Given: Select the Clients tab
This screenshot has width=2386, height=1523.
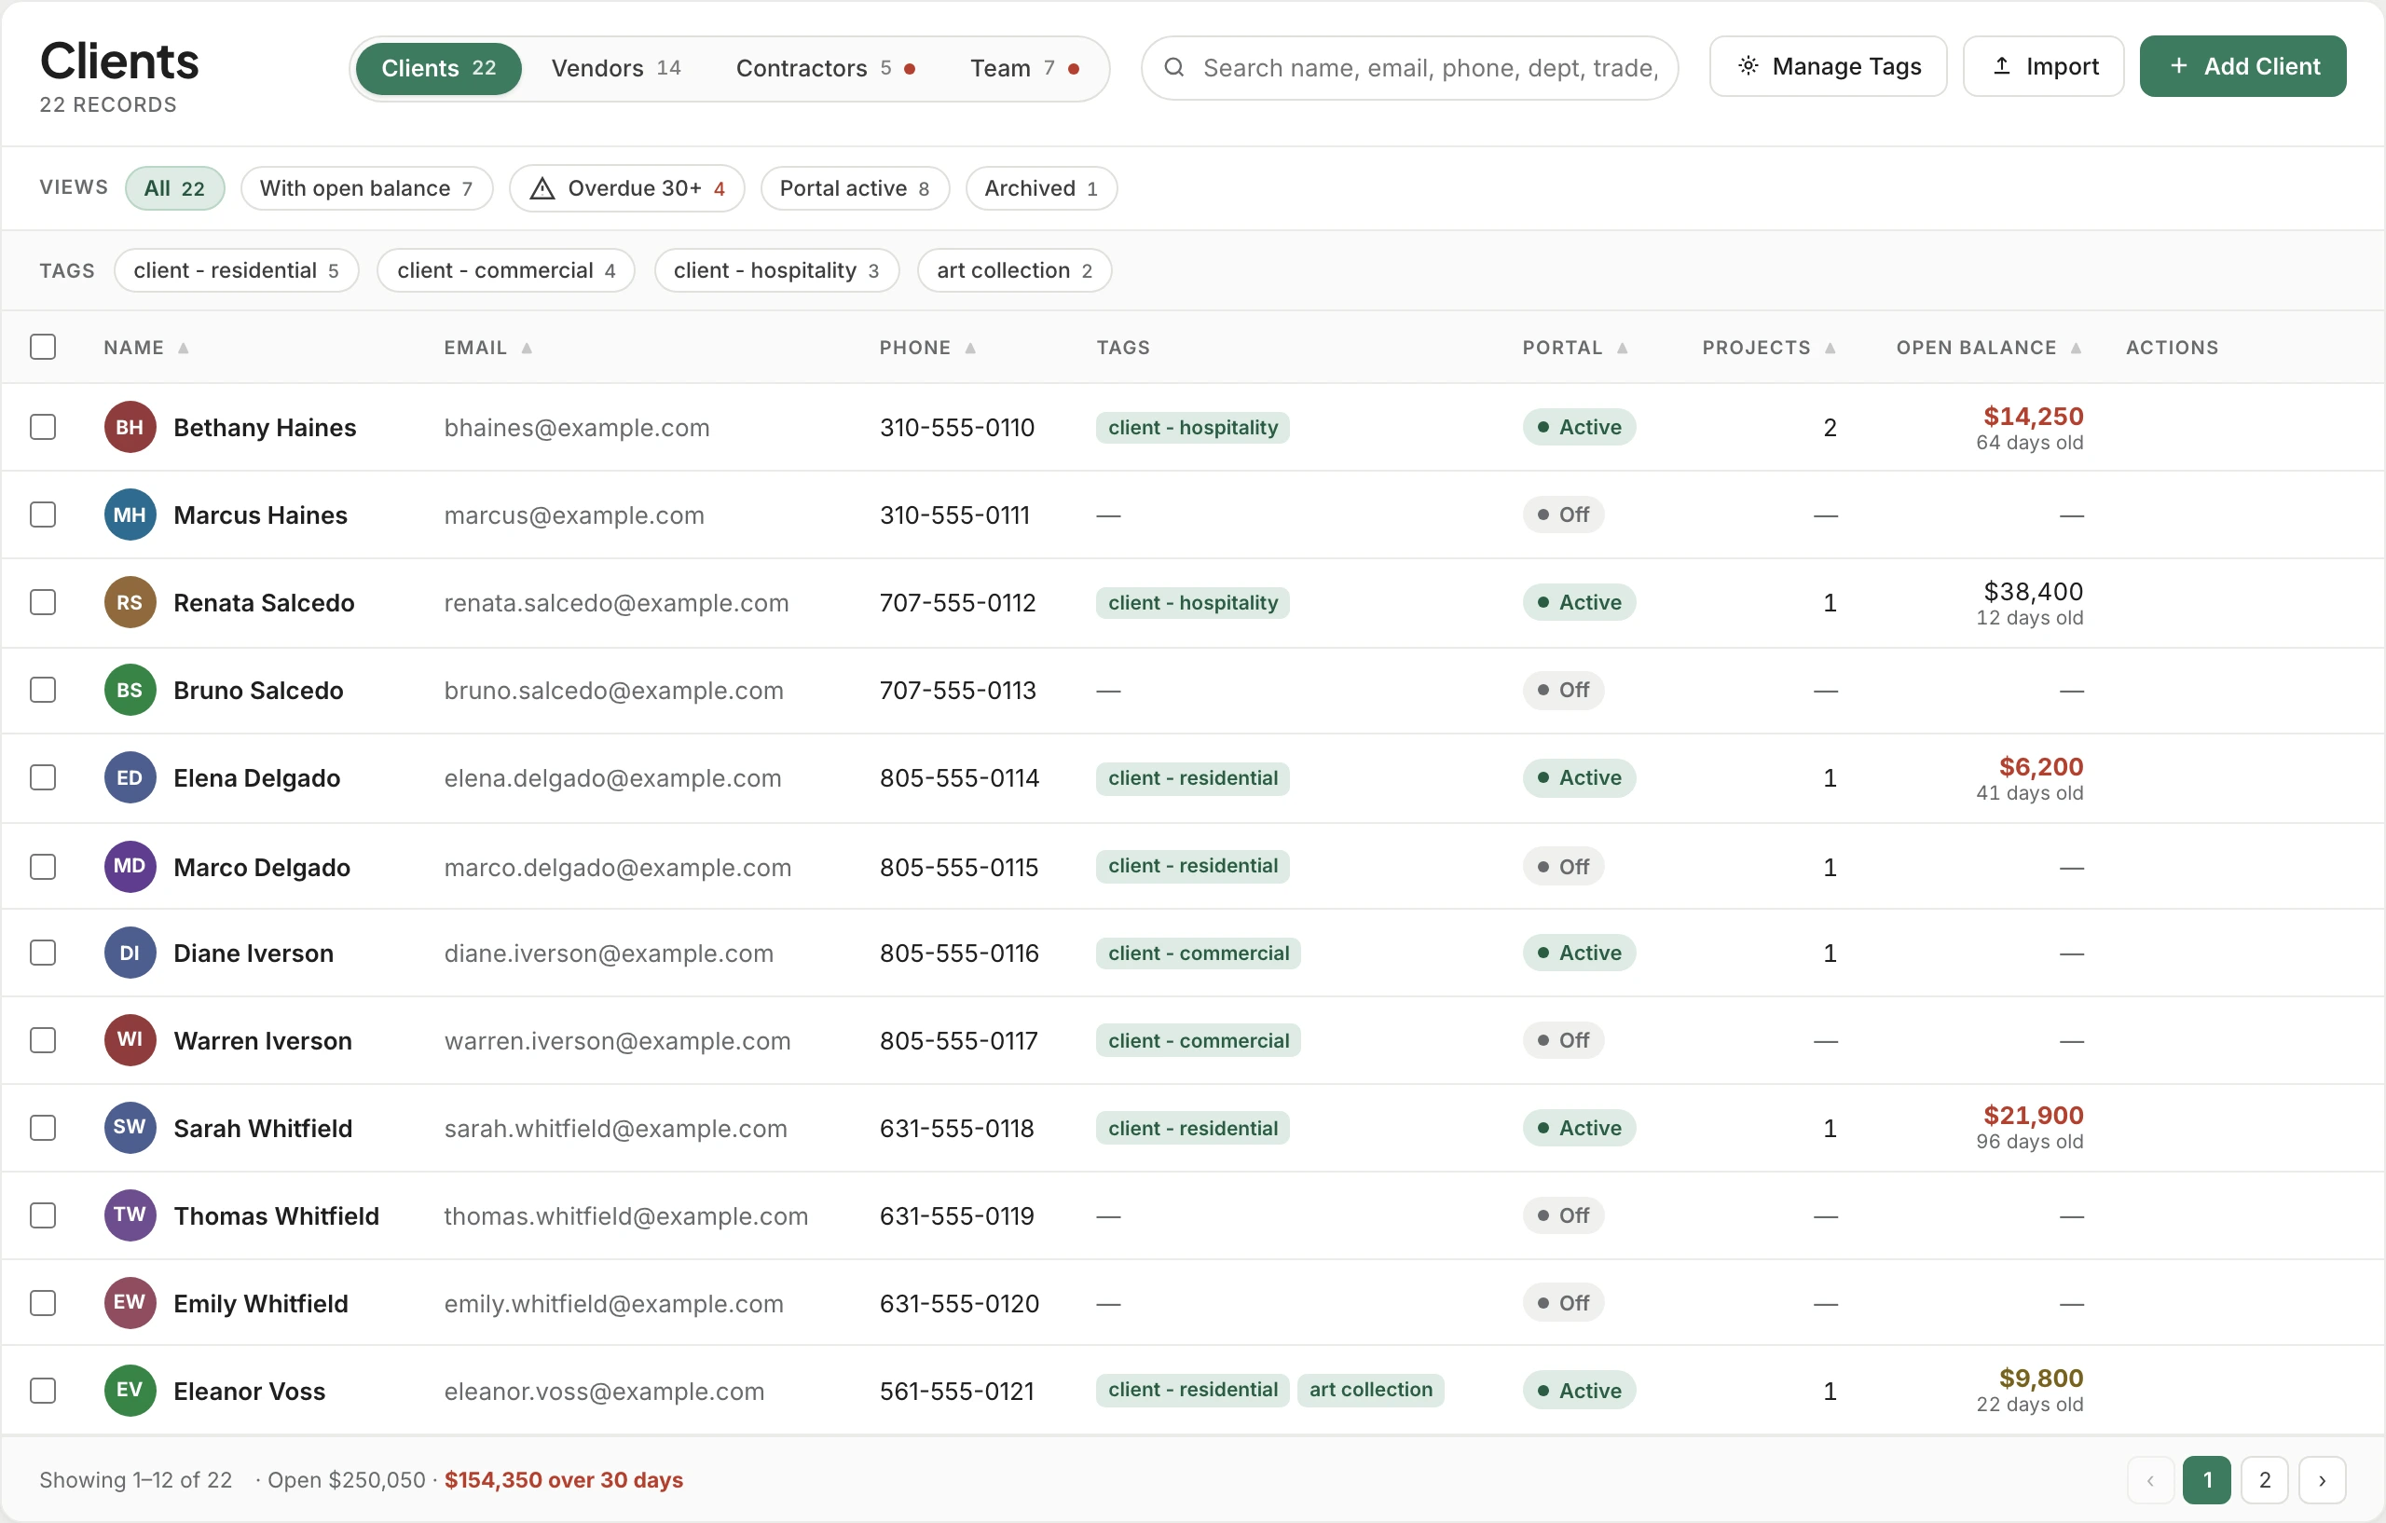Looking at the screenshot, I should click(x=439, y=68).
